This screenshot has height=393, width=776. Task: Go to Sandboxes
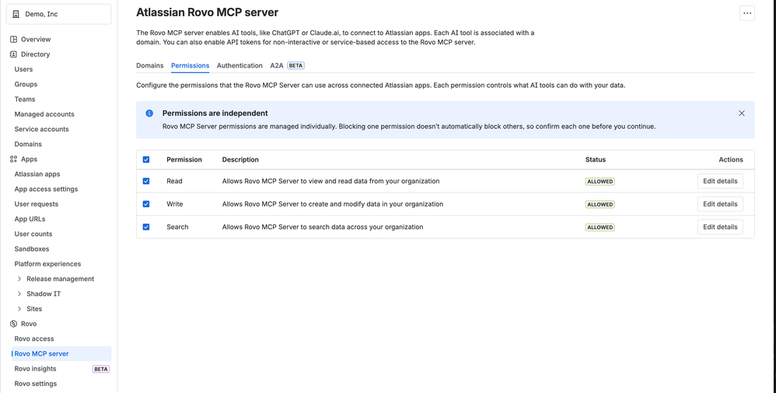click(32, 249)
